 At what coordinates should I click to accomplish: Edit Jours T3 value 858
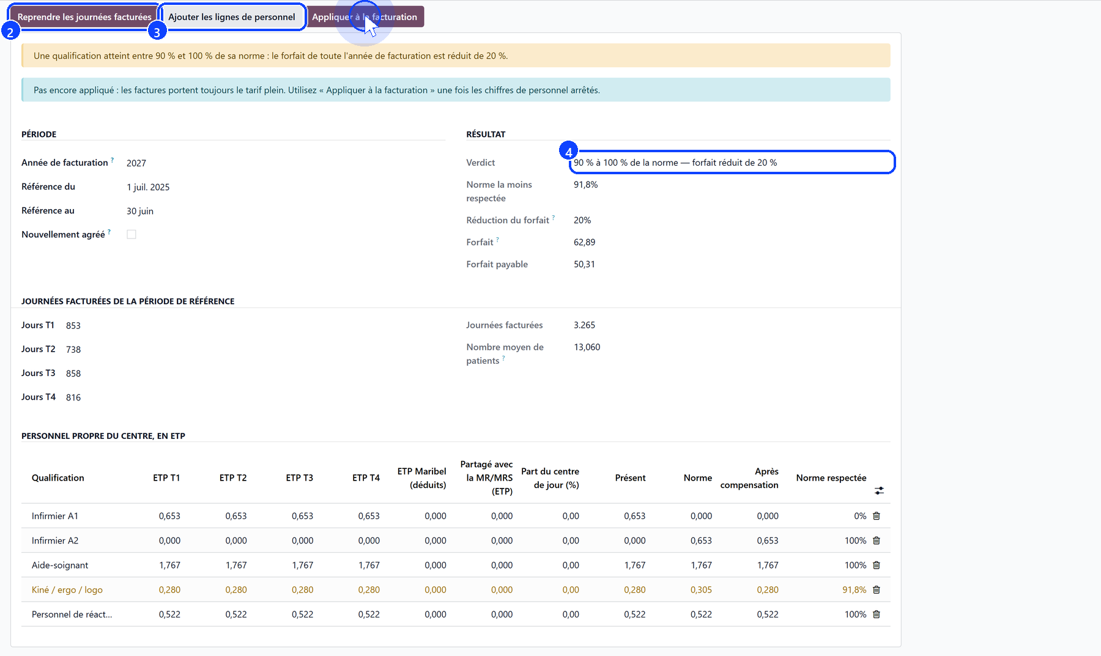(73, 374)
